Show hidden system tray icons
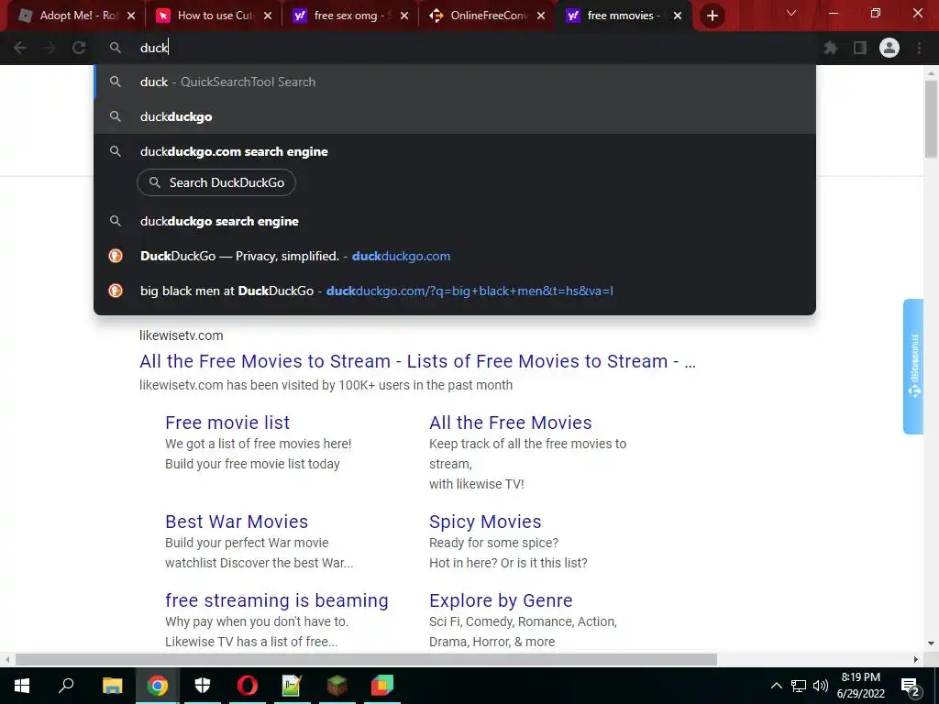The height and width of the screenshot is (704, 939). point(776,686)
